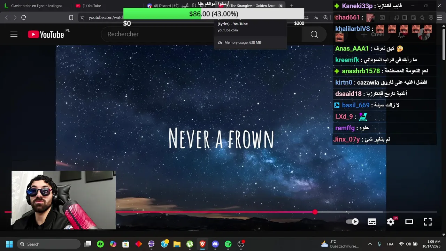
Task: Open Microsoft Store from the taskbar
Action: (x=126, y=244)
